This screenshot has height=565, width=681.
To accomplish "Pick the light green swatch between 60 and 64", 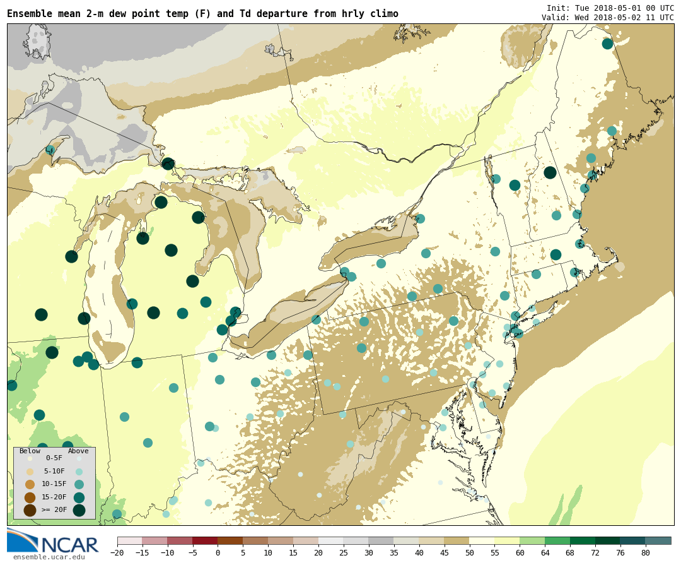I will (532, 540).
